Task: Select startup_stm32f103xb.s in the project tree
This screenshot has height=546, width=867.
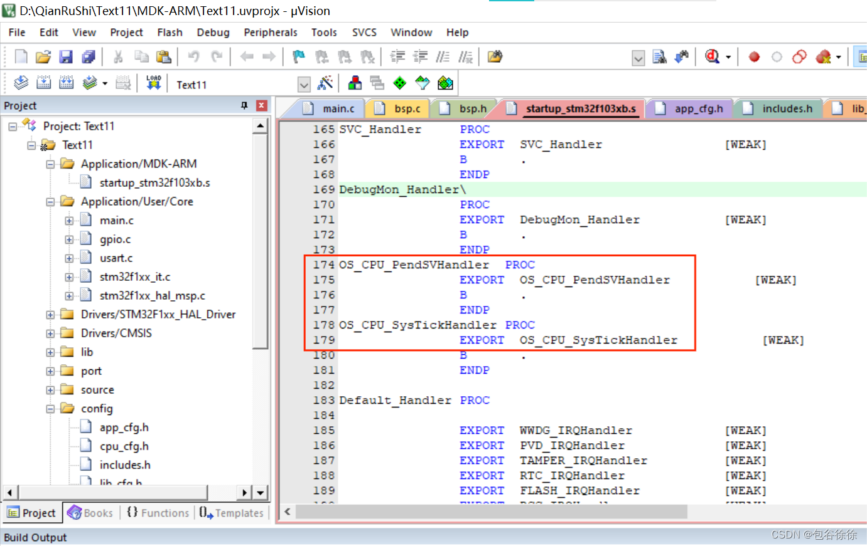Action: [154, 183]
